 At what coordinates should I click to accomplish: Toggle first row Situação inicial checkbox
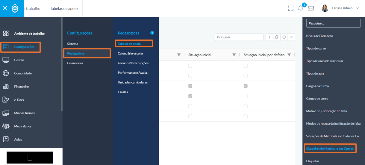[190, 66]
